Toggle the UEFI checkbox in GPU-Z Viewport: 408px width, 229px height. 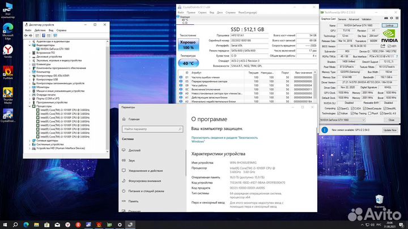[389, 46]
